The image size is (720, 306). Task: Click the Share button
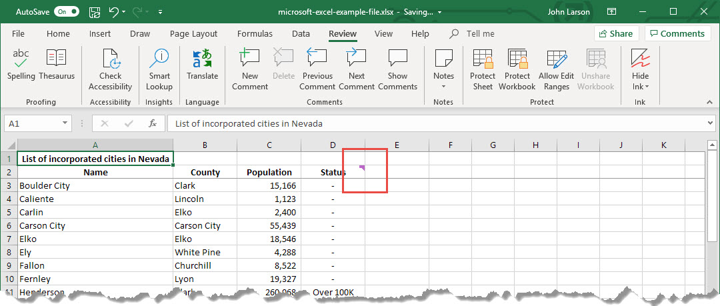(x=616, y=34)
